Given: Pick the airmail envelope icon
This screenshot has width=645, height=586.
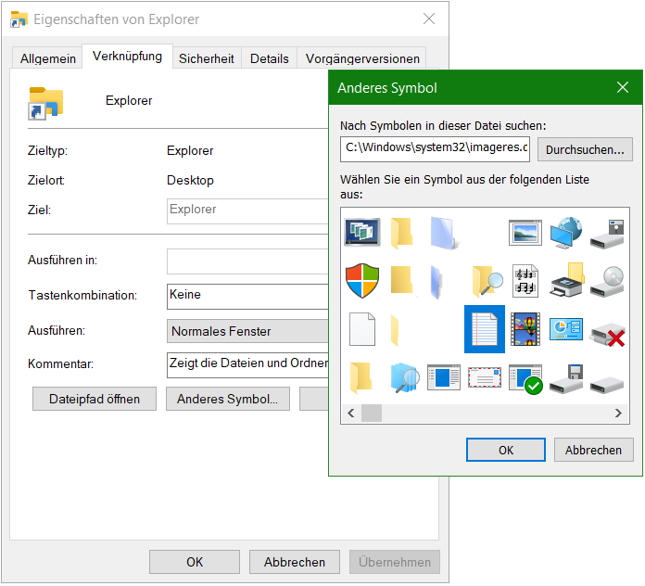Looking at the screenshot, I should 484,377.
